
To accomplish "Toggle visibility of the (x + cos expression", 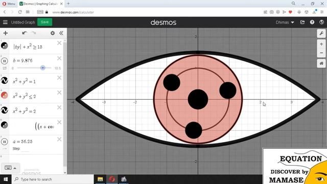I will (5, 125).
